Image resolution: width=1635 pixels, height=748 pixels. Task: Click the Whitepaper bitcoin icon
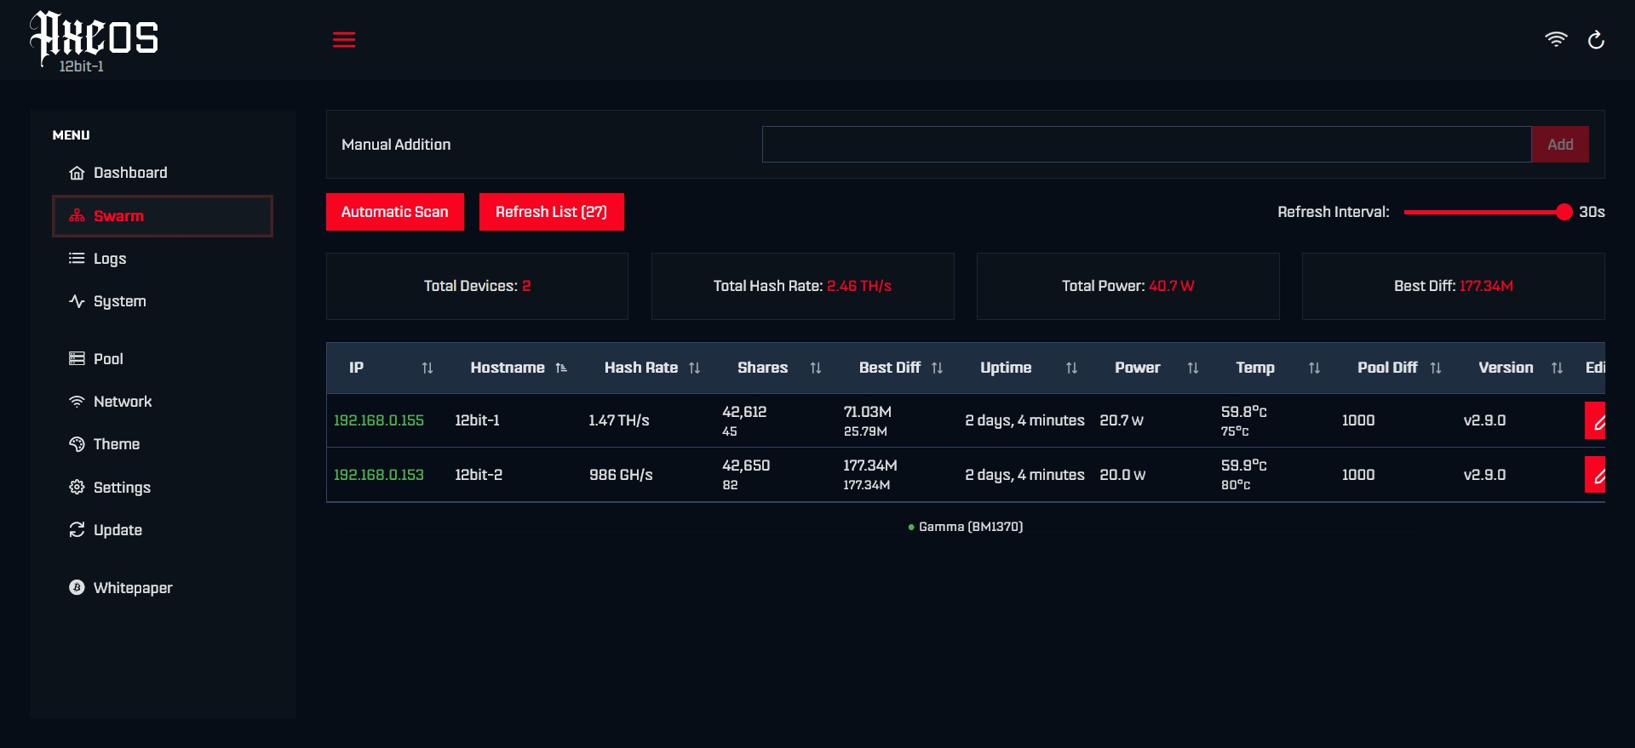pyautogui.click(x=77, y=588)
